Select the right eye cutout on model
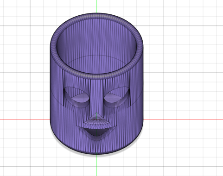Image resolution: width=223 pixels, height=176 pixels. point(117,97)
